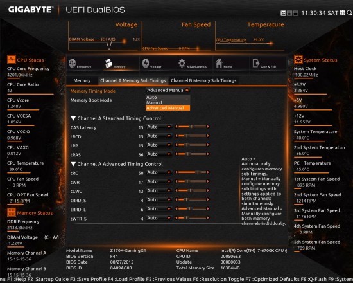This screenshot has height=283, width=353.
Task: Collapse Channel A Advanced Timing Control
Action: click(x=73, y=164)
